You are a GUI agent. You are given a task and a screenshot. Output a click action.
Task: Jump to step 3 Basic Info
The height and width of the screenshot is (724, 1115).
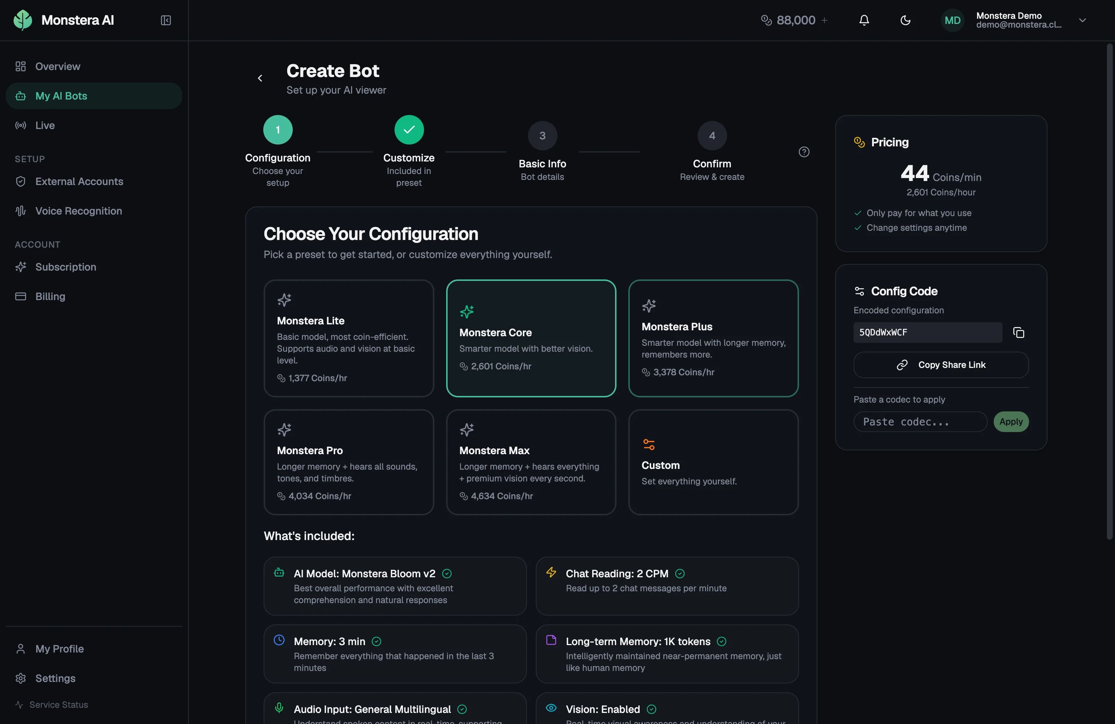pos(542,136)
